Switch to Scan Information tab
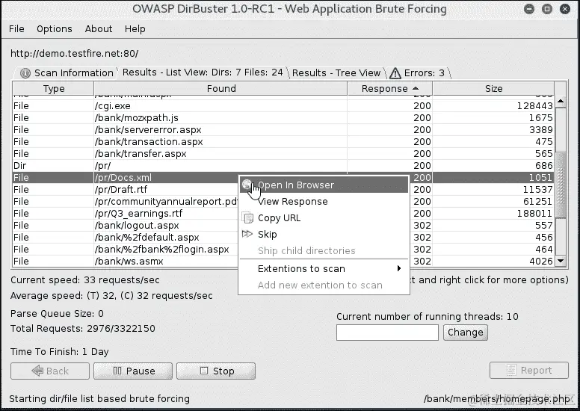This screenshot has width=580, height=411. pyautogui.click(x=67, y=73)
